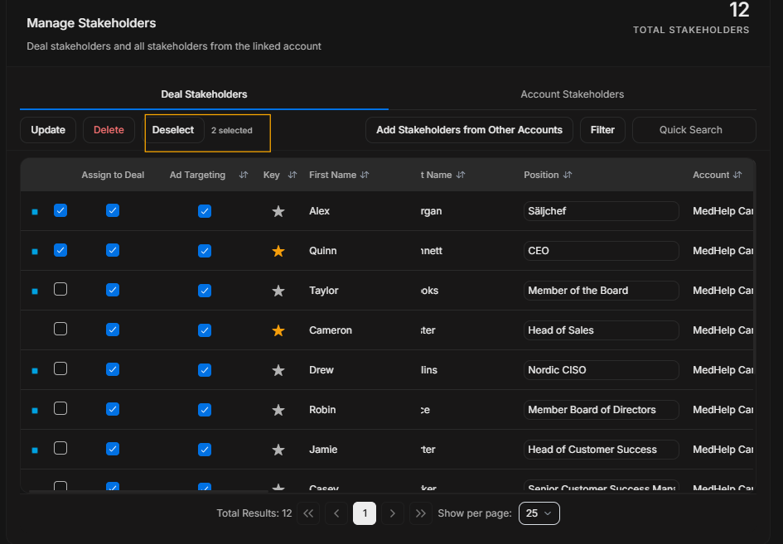Uncheck Assign to Deal for Taylor
783x544 pixels.
(x=113, y=290)
